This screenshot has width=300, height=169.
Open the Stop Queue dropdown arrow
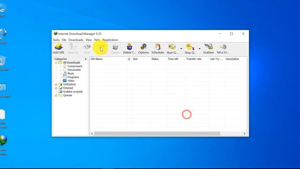click(x=199, y=49)
